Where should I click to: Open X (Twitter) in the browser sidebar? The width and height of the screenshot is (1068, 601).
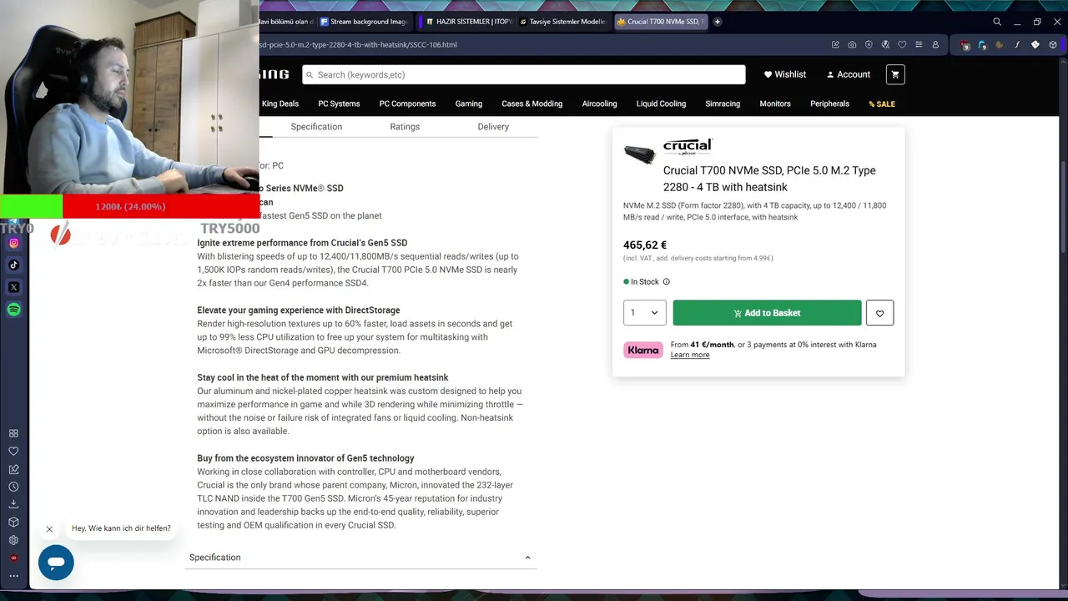click(13, 287)
